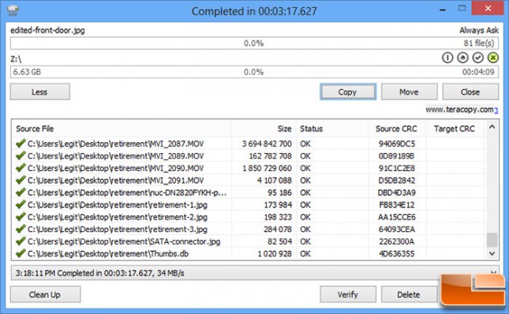Click the circular power/shutdown option icon

coord(447,58)
